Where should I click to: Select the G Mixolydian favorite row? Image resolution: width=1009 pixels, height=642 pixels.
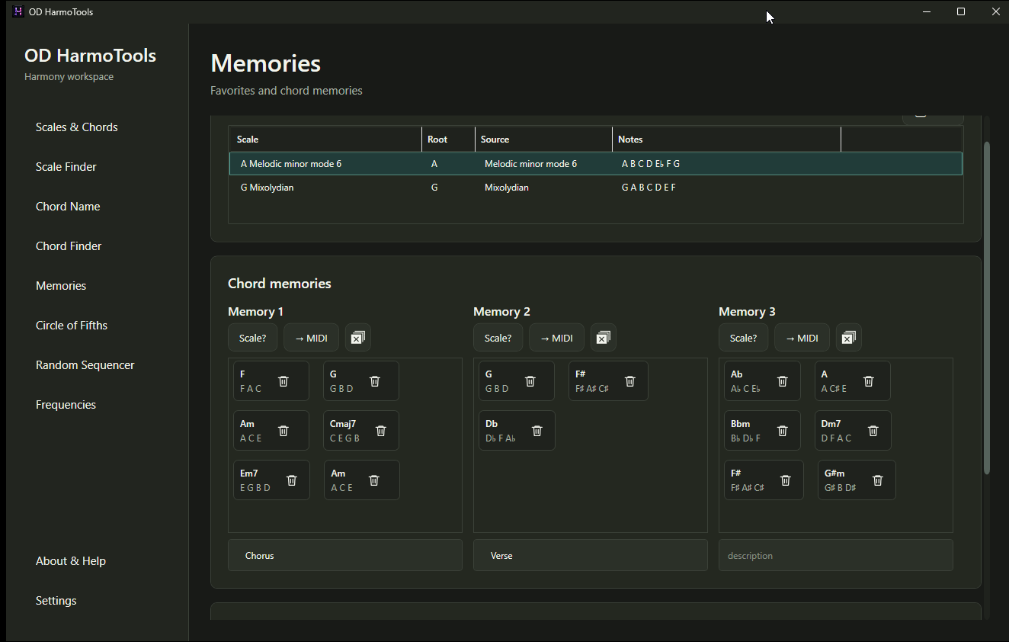tap(596, 188)
